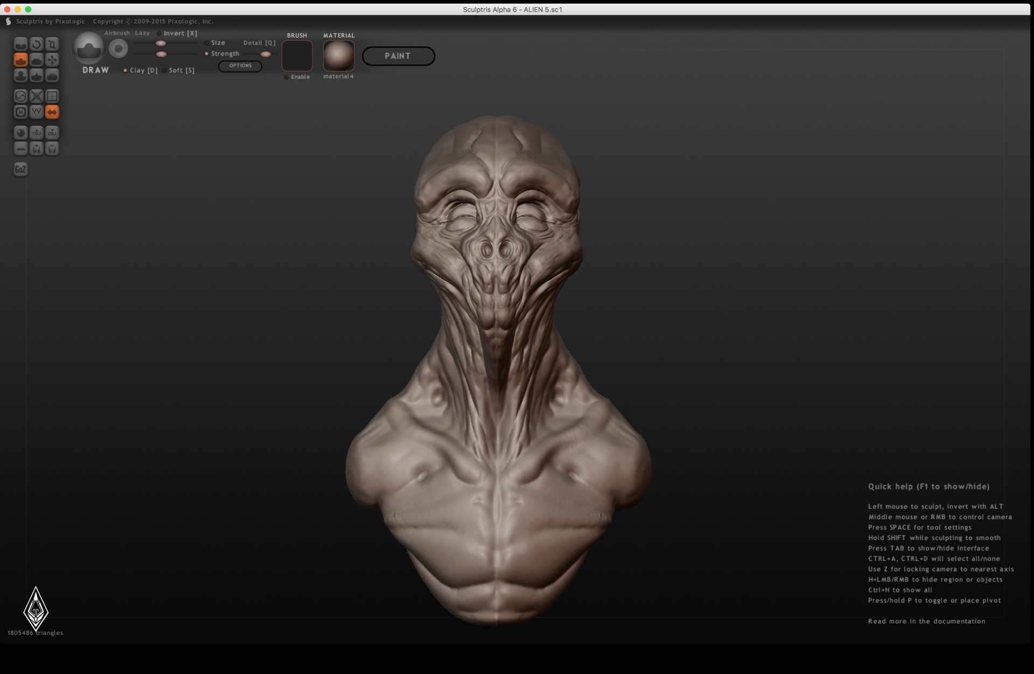Click the Reduce Selected triangle icon
The height and width of the screenshot is (674, 1034).
pyautogui.click(x=36, y=112)
